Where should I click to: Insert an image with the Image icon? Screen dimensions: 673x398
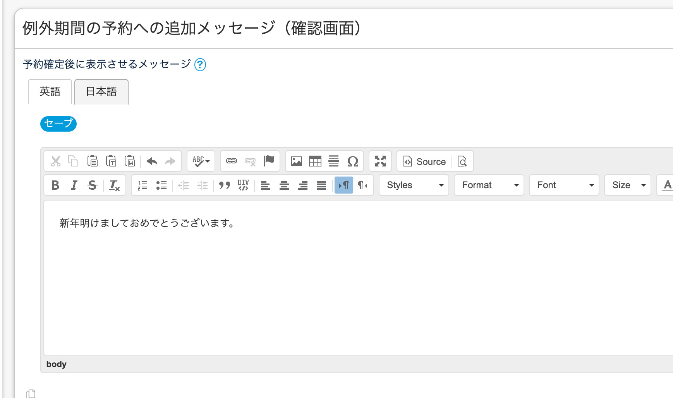pyautogui.click(x=297, y=161)
